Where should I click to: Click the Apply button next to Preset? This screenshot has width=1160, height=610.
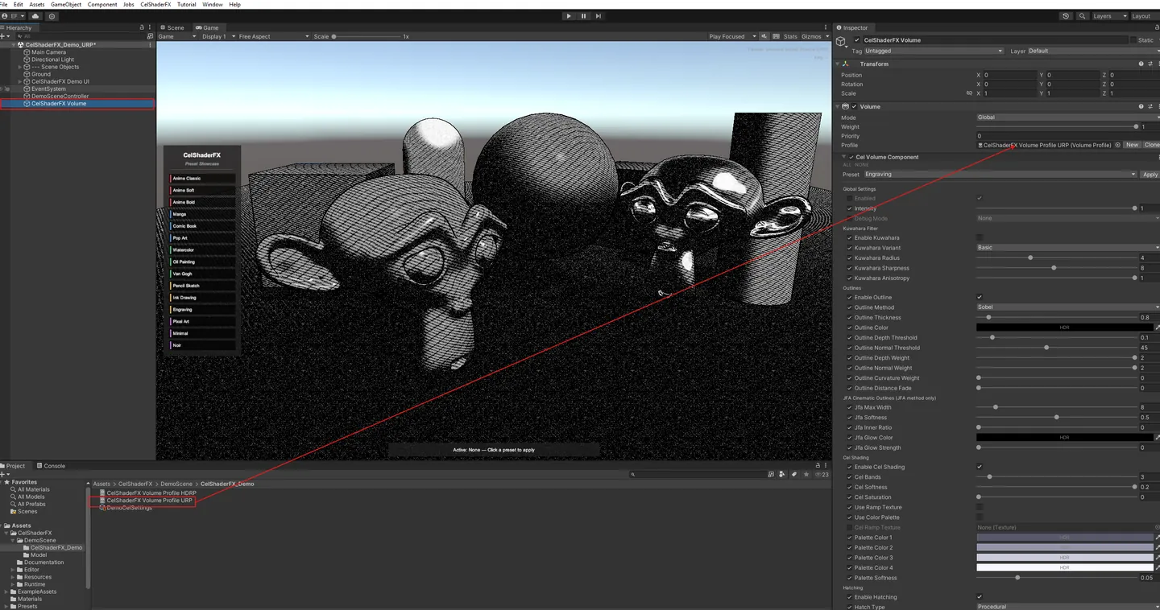click(x=1150, y=174)
